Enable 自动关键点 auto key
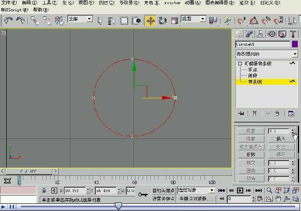 (x=163, y=190)
